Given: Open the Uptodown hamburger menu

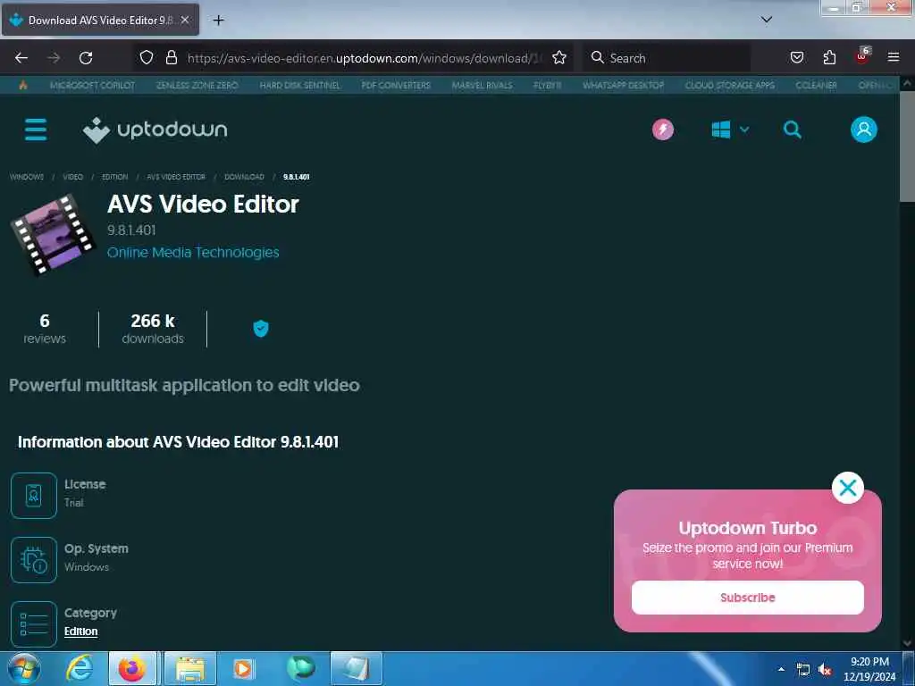Looking at the screenshot, I should 36,130.
